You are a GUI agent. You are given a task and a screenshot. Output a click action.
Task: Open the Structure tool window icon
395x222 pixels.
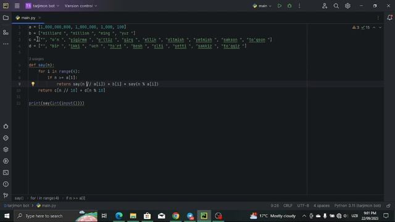(x=6, y=32)
